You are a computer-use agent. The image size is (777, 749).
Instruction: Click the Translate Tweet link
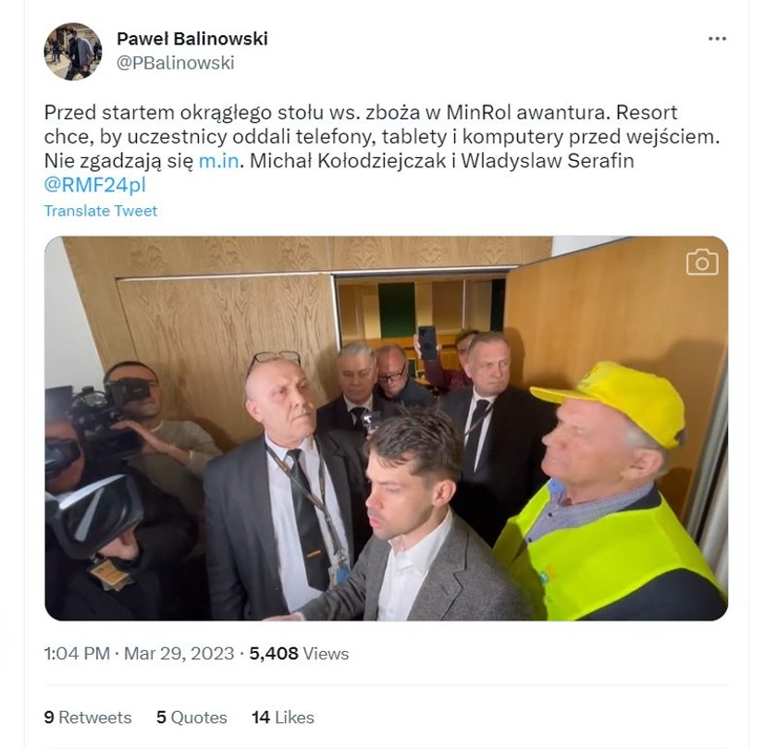coord(101,211)
